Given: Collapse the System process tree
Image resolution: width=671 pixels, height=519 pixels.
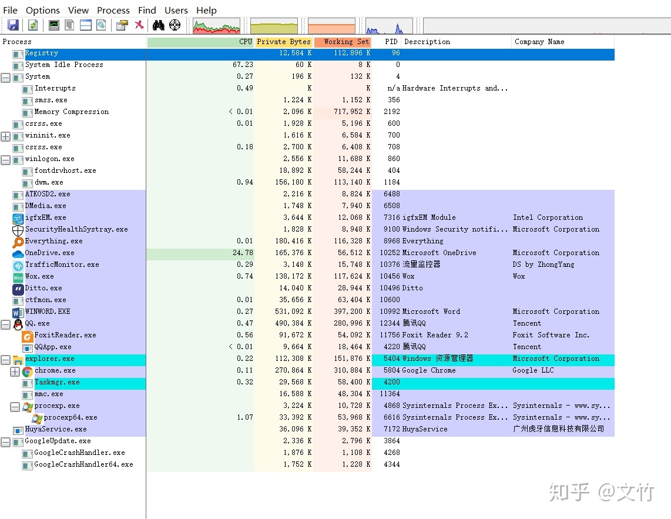Looking at the screenshot, I should pyautogui.click(x=5, y=78).
